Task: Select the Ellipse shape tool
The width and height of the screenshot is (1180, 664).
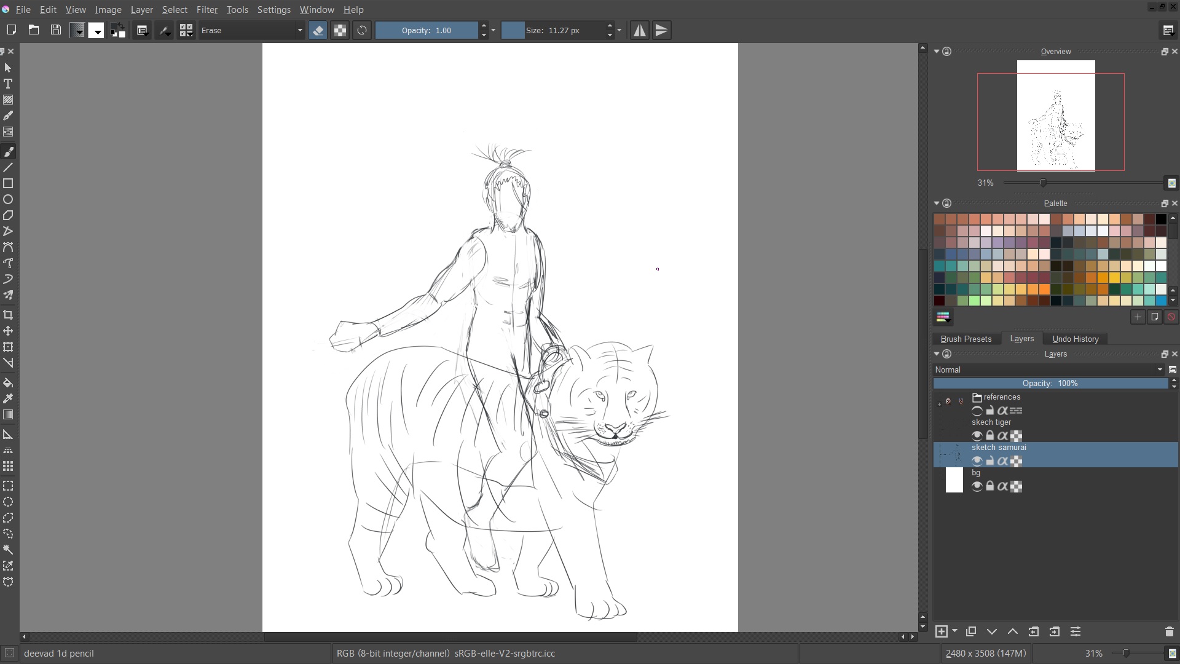Action: pyautogui.click(x=8, y=200)
